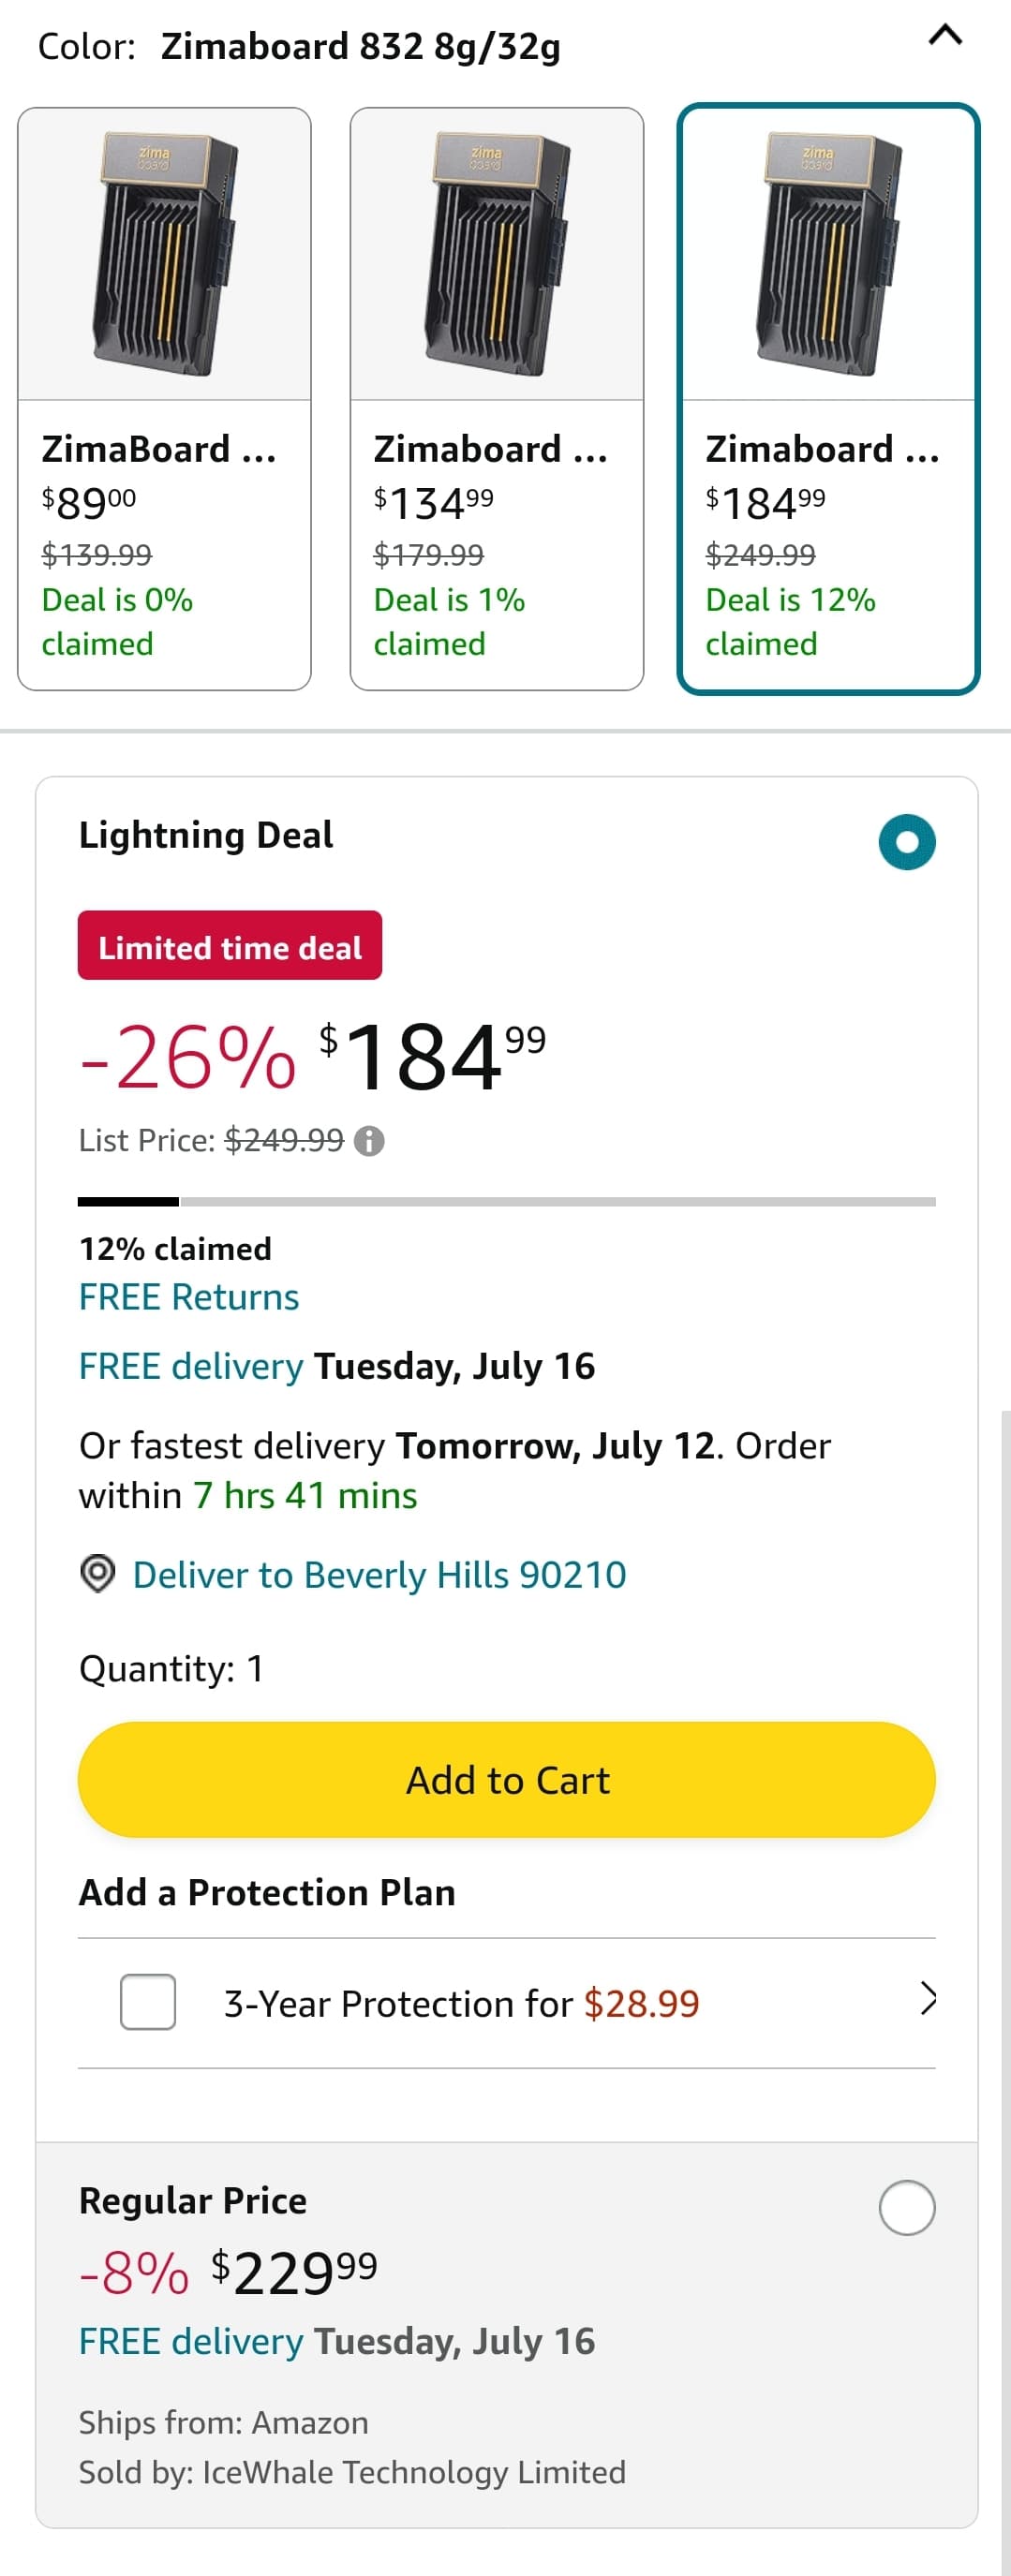
Task: Click the 12% claimed progress bar
Action: [506, 1201]
